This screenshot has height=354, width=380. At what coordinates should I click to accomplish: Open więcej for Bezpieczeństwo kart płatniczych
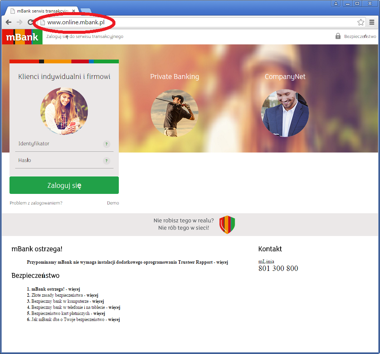(99, 313)
